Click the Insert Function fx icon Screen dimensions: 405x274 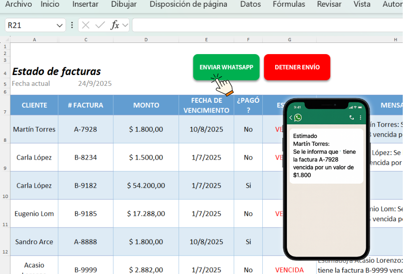[115, 25]
